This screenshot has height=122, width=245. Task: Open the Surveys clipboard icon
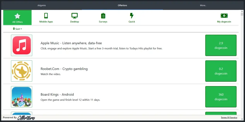[103, 16]
